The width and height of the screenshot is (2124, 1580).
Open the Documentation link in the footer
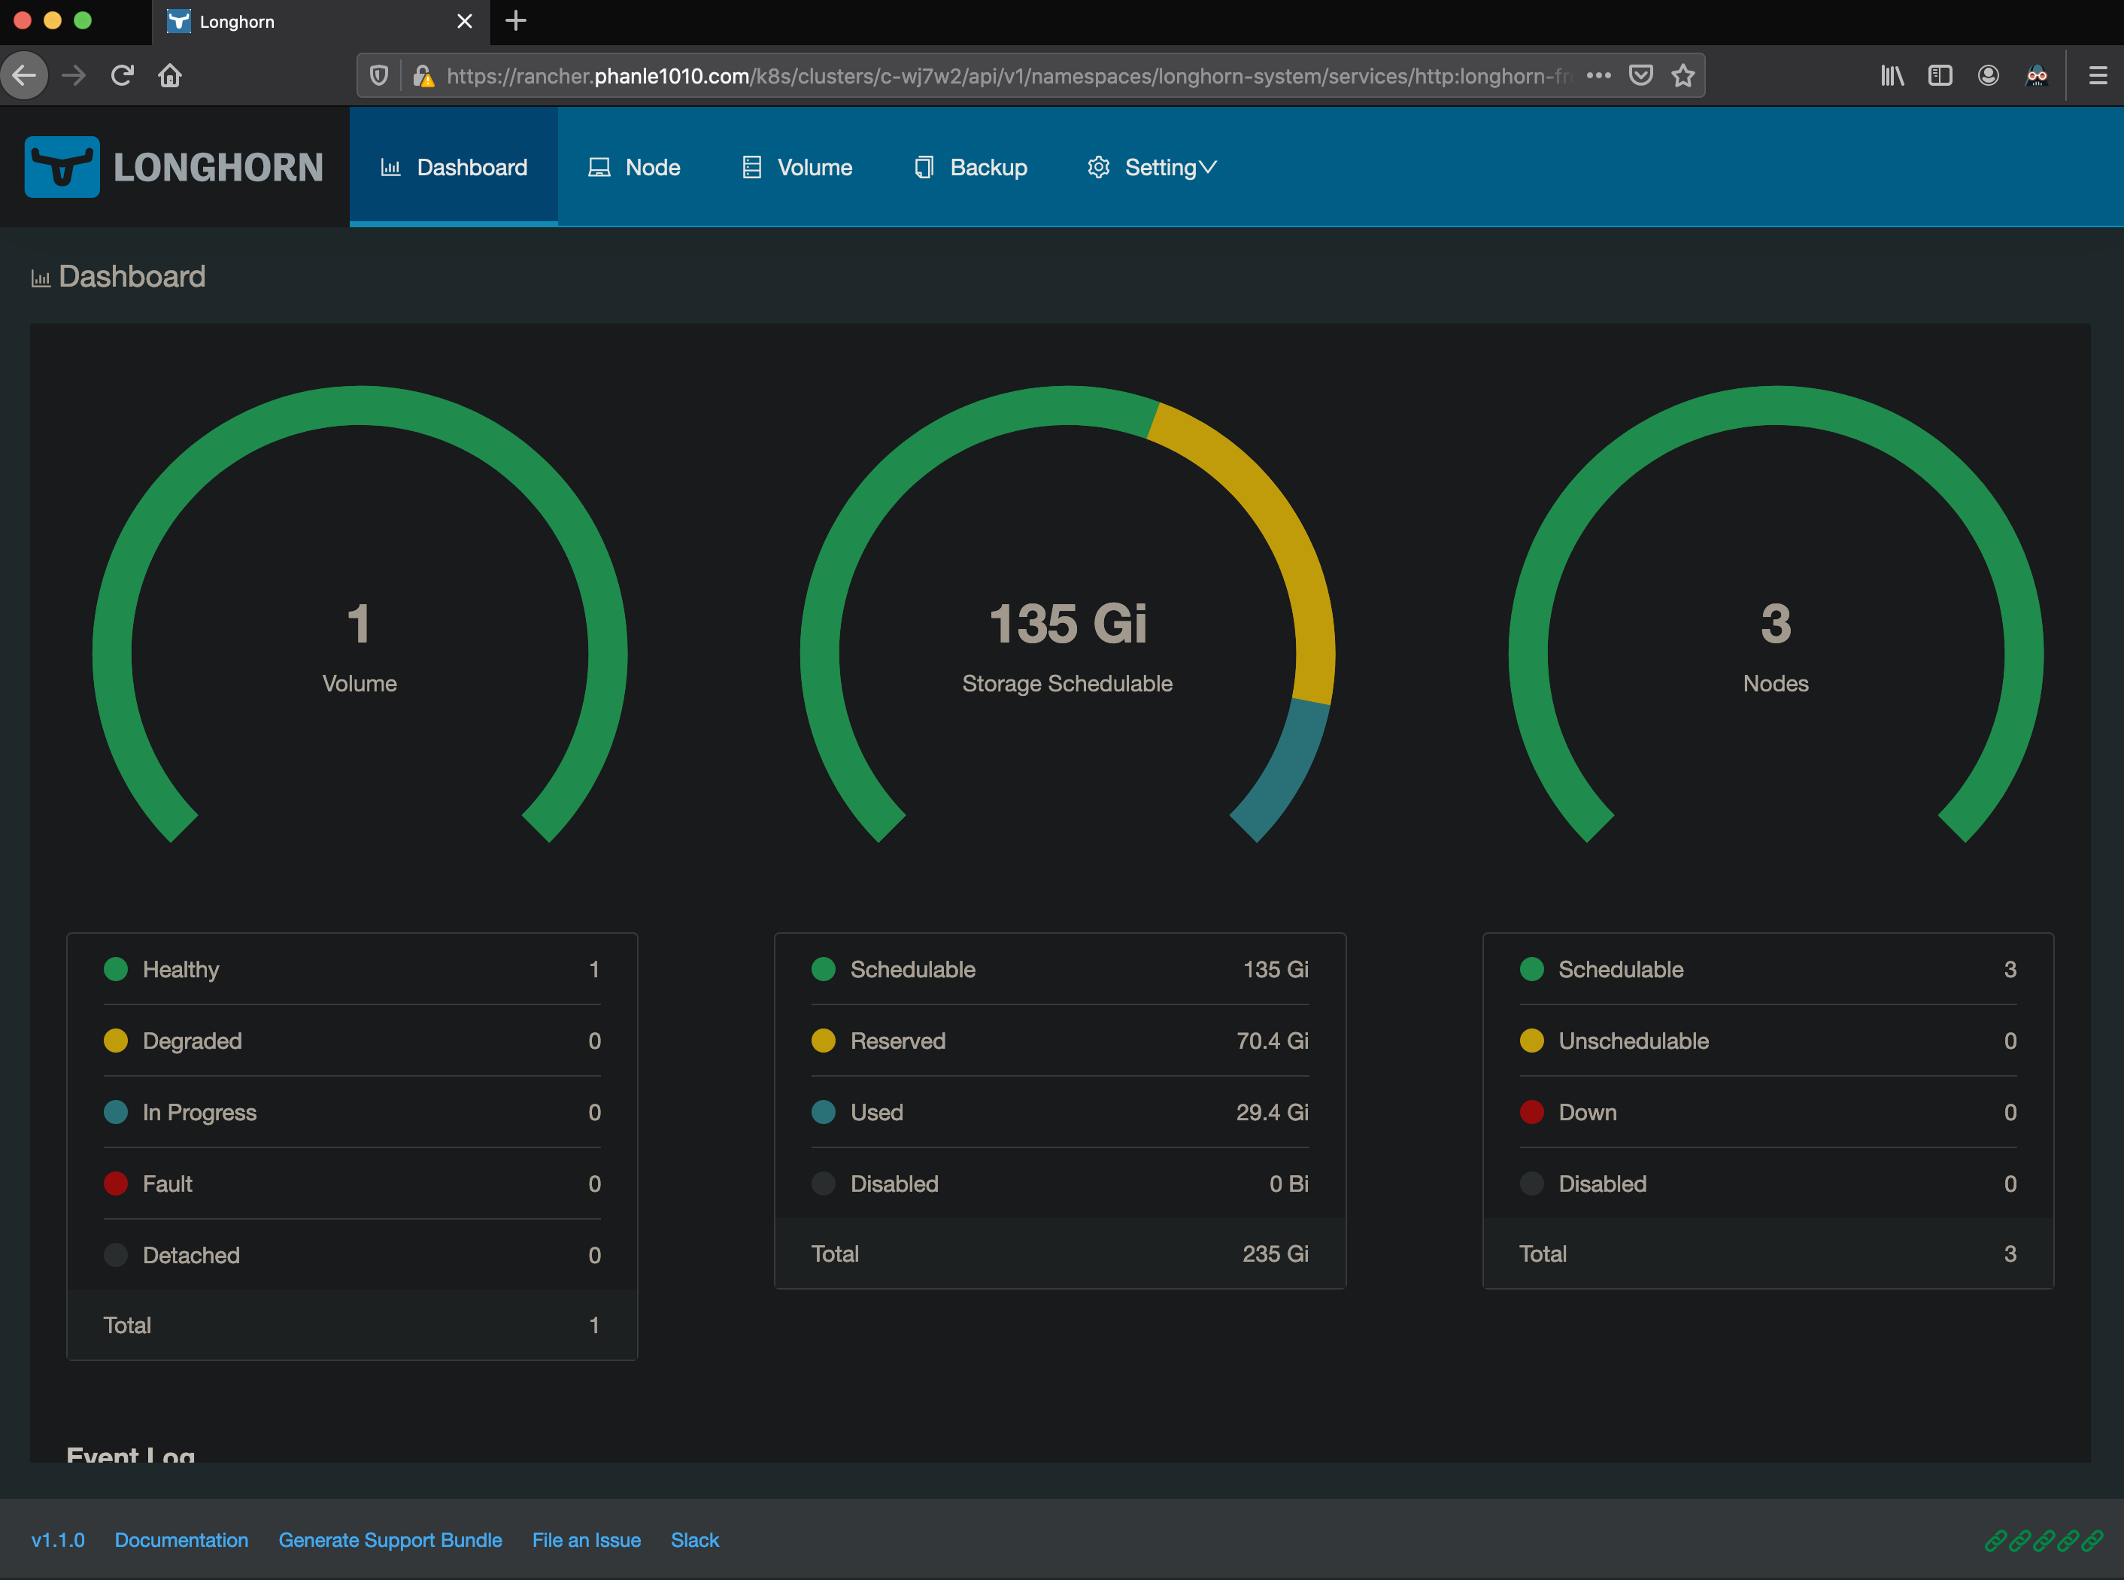tap(181, 1540)
